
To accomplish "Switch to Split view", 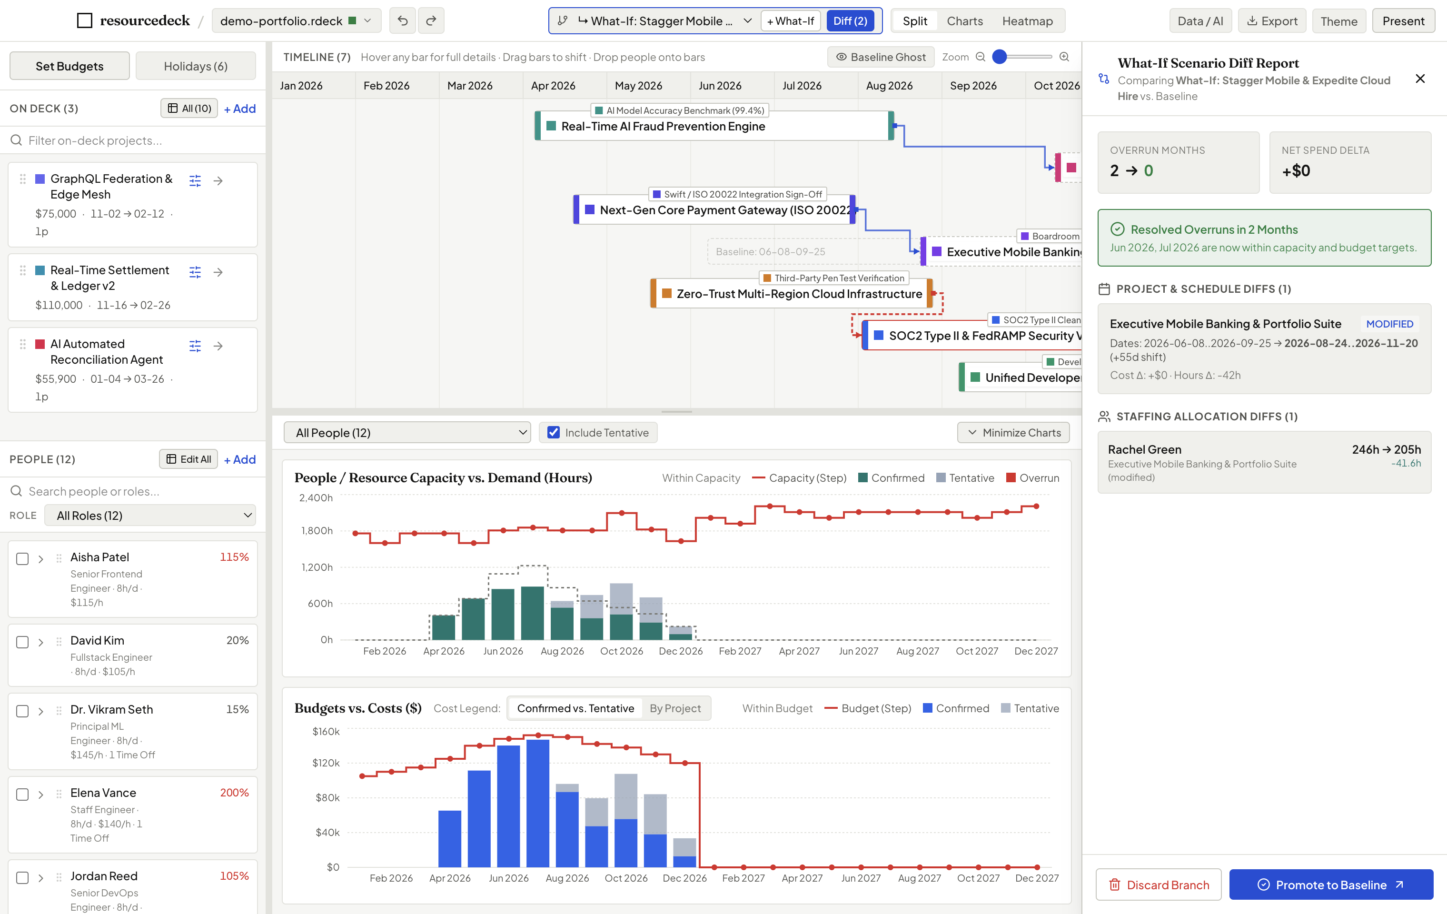I will pos(914,21).
